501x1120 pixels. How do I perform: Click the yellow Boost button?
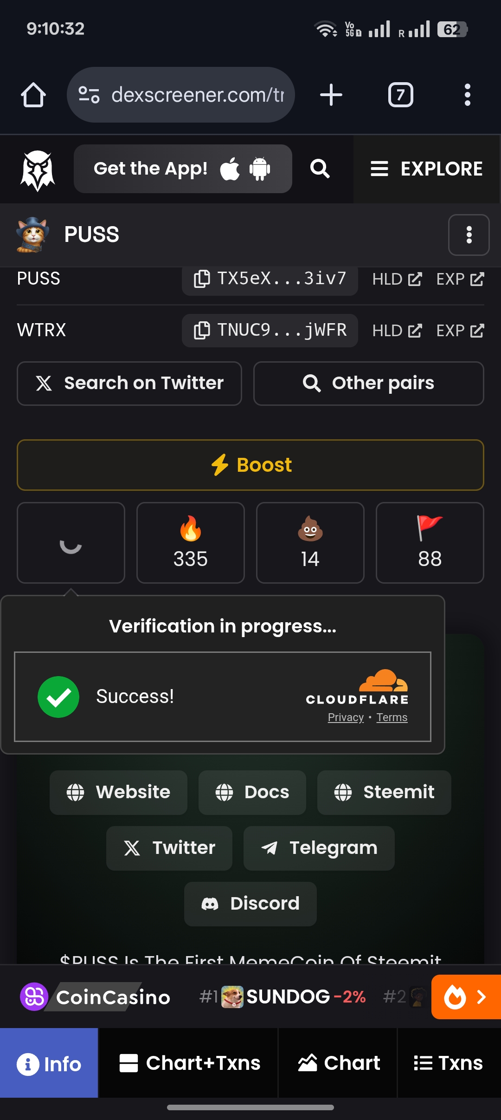pyautogui.click(x=250, y=465)
